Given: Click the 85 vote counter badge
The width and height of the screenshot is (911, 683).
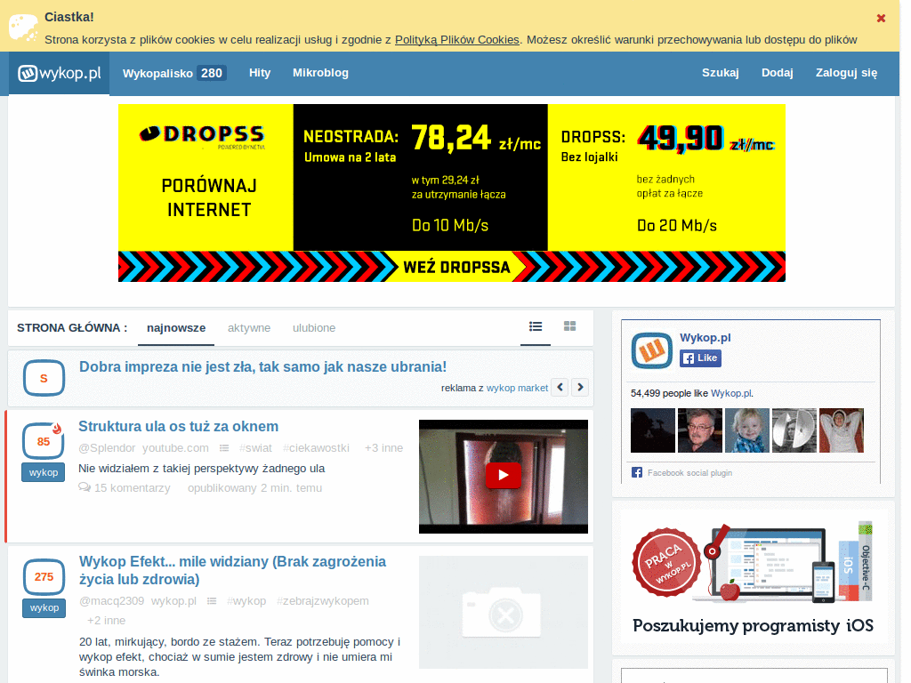Looking at the screenshot, I should tap(44, 441).
